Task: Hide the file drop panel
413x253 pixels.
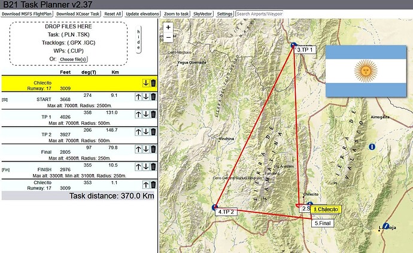Action: [x=138, y=39]
